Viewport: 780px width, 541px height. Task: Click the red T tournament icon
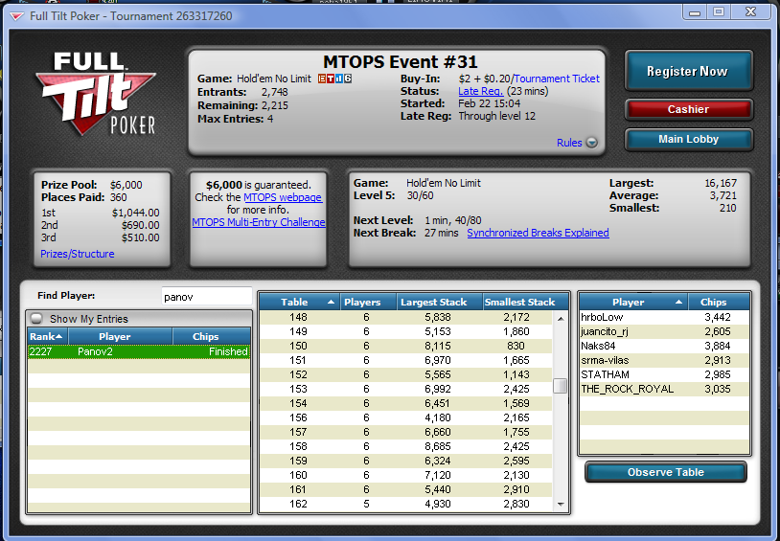[331, 79]
